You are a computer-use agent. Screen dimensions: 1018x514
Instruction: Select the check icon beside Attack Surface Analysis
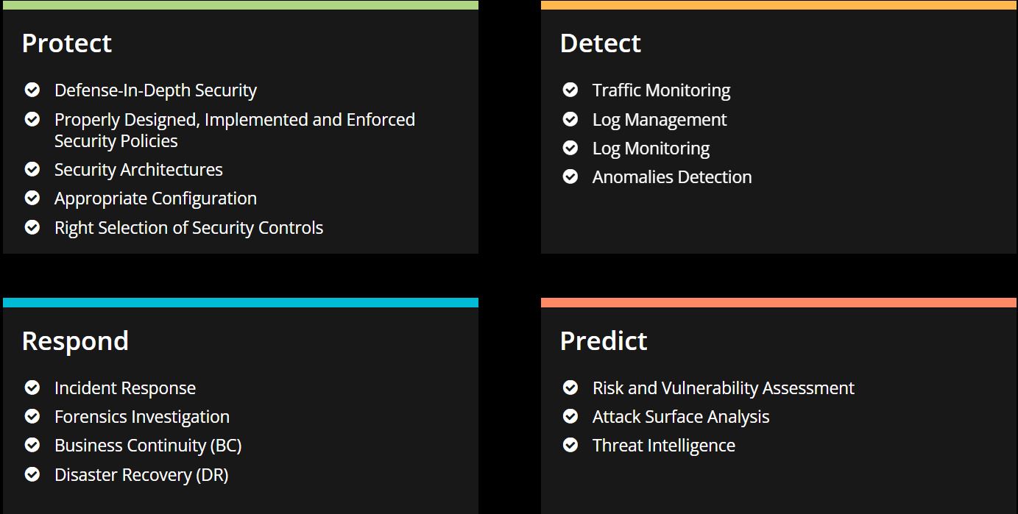coord(570,416)
